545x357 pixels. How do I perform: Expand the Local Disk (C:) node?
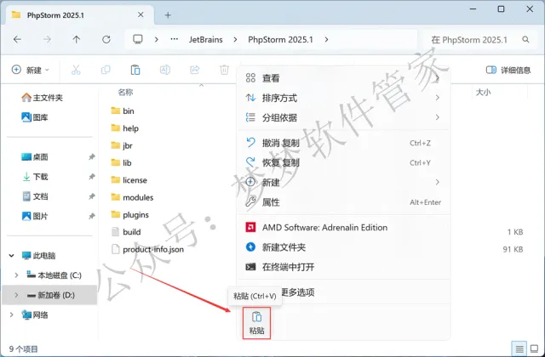coord(16,275)
